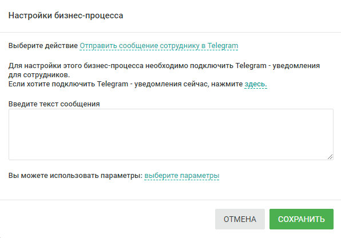Click the word 'Telegram' in the action link
This screenshot has height=238, width=341.
[223, 46]
